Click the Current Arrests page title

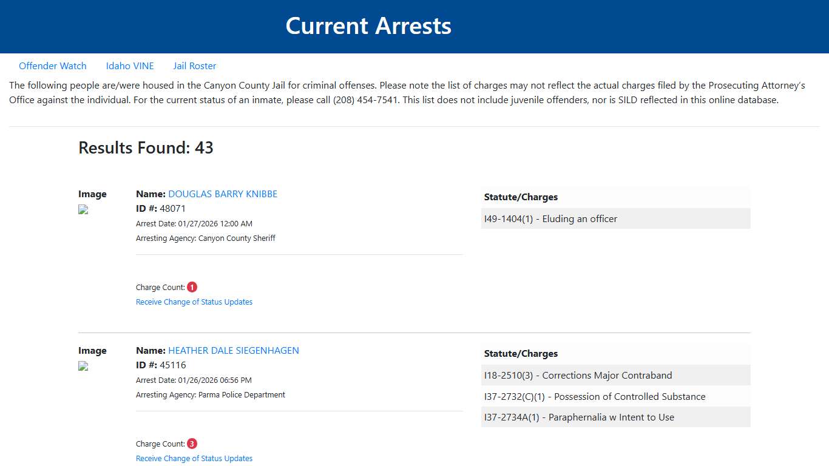pyautogui.click(x=368, y=26)
